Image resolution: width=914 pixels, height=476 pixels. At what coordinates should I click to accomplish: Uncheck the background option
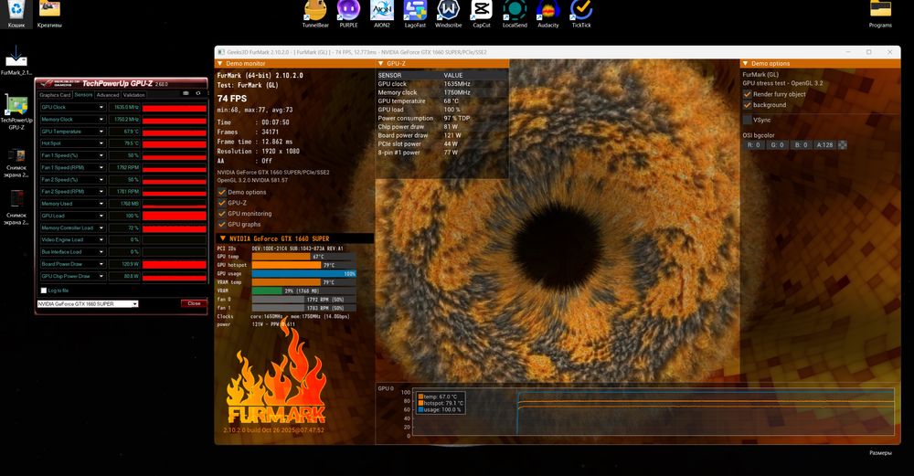[x=747, y=105]
